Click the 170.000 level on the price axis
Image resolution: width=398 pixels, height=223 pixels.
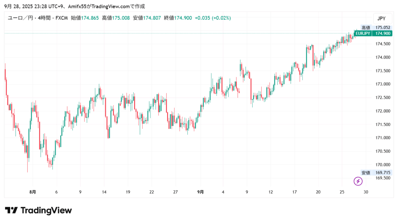[x=382, y=164]
